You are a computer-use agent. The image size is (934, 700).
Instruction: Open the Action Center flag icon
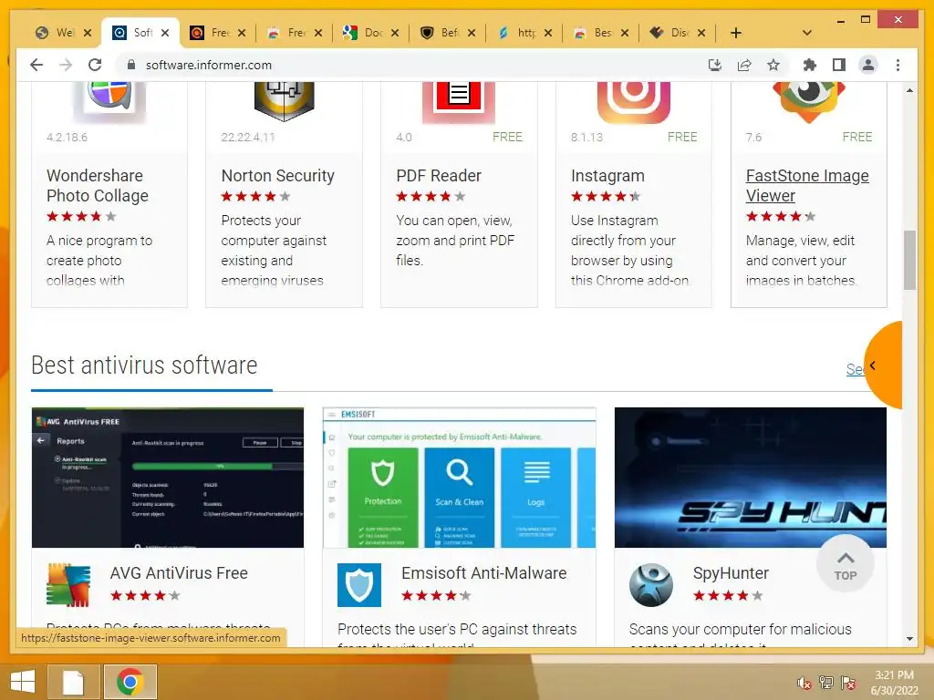point(848,683)
